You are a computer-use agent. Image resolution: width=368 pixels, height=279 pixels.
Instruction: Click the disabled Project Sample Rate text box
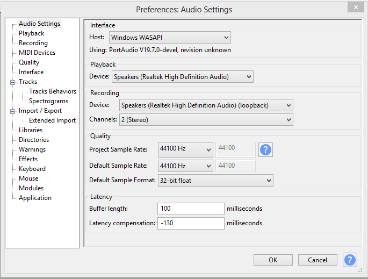tap(235, 149)
